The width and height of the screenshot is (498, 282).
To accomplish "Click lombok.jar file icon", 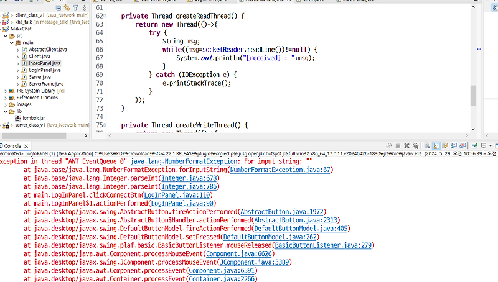I will [18, 118].
